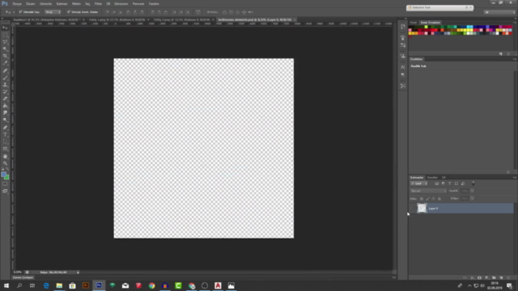The width and height of the screenshot is (518, 291).
Task: Click the Quick Mask mode icon
Action: pos(6,184)
